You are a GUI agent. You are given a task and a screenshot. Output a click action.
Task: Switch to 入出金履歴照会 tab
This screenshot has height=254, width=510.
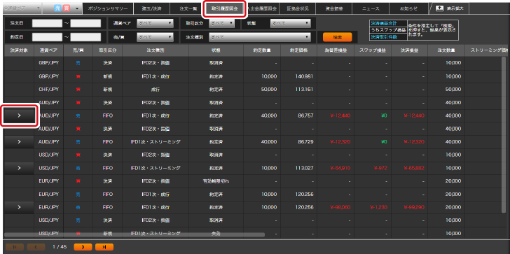click(x=261, y=8)
